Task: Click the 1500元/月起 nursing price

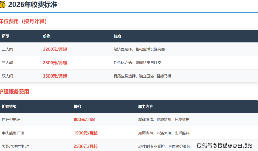Action: [x=85, y=133]
